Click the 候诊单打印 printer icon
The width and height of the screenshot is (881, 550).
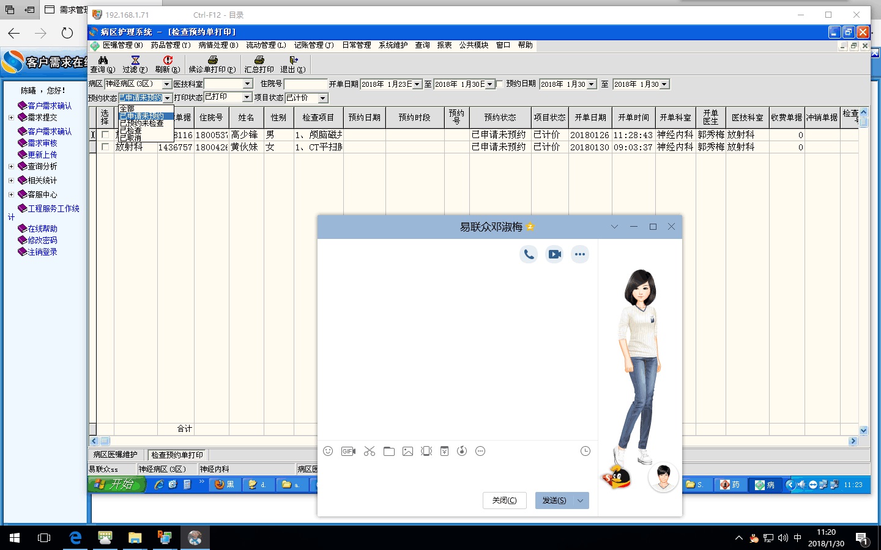[212, 61]
